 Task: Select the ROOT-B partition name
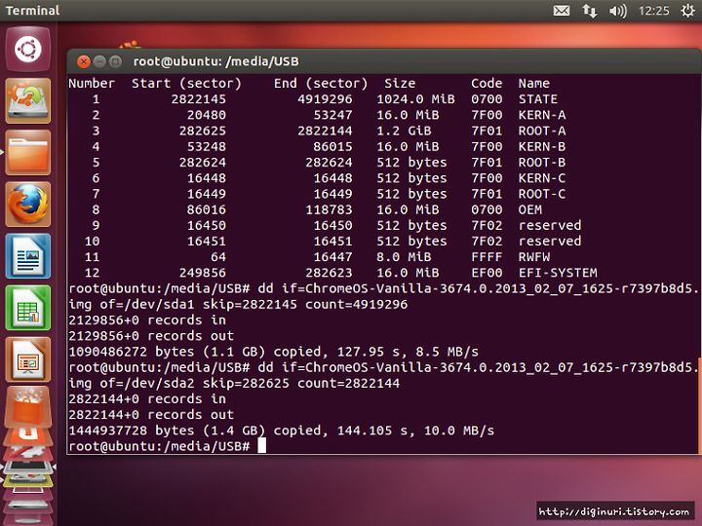pyautogui.click(x=542, y=163)
